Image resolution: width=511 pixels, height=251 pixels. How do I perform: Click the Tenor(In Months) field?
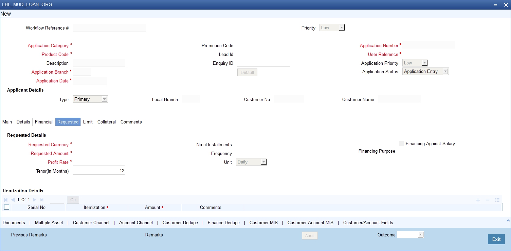tap(98, 171)
